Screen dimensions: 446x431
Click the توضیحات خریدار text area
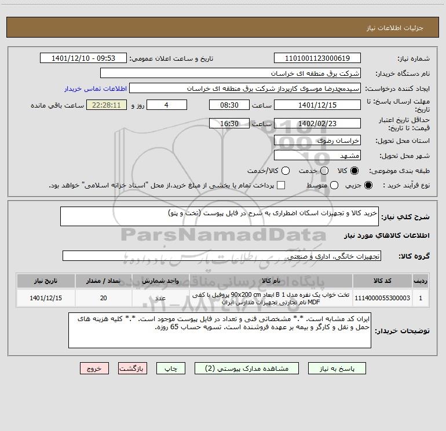pyautogui.click(x=220, y=330)
